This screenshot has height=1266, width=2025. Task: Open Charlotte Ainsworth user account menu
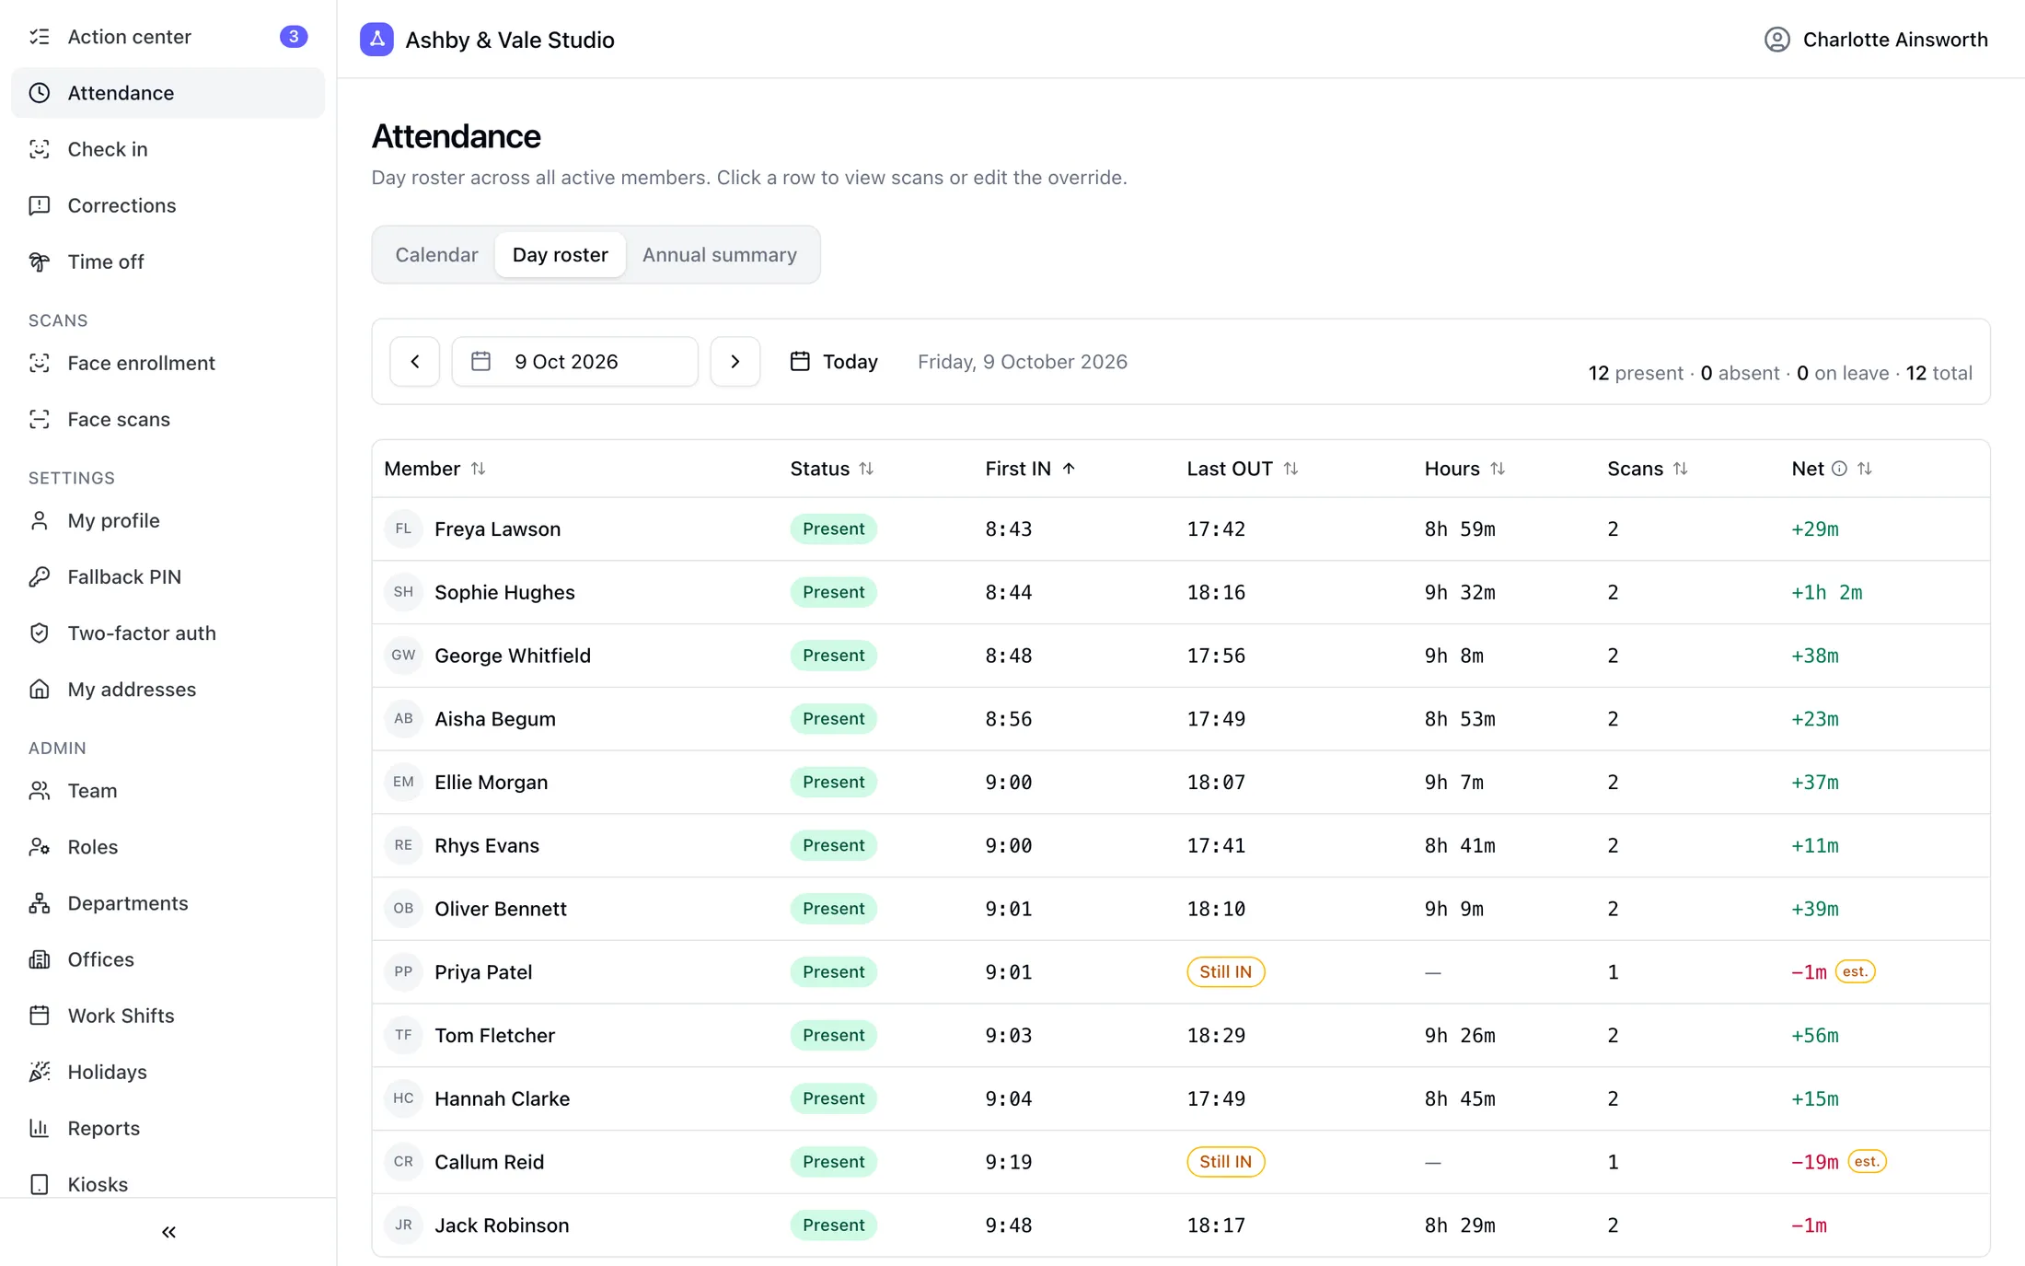pos(1876,40)
